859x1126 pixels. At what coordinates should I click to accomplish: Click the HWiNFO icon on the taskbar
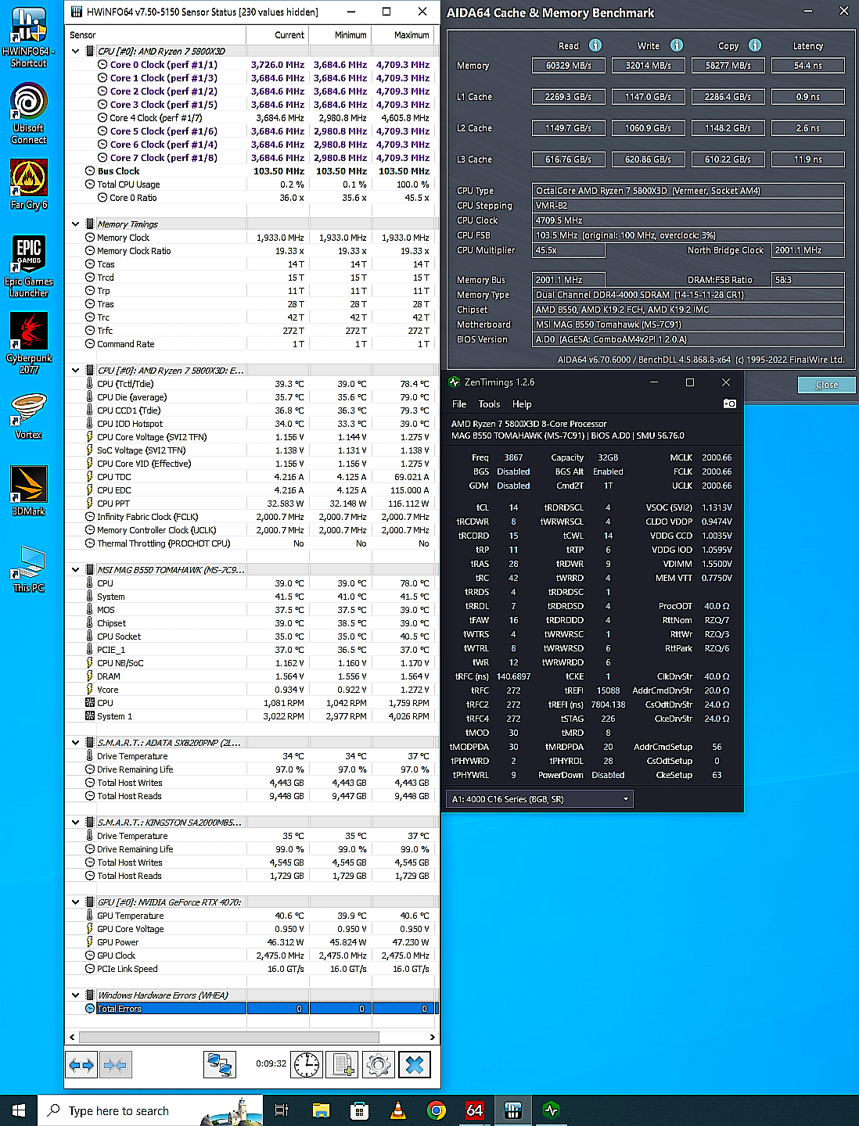tap(513, 1110)
